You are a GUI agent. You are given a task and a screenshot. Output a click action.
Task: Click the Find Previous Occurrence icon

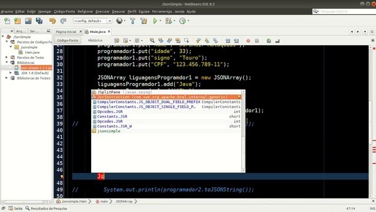160,41
